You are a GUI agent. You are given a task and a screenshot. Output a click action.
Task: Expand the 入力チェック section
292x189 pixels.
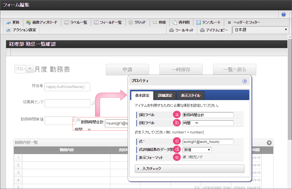189,169
